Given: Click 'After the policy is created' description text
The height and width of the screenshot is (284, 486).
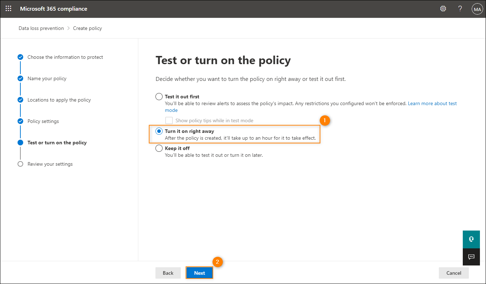Looking at the screenshot, I should click(240, 138).
